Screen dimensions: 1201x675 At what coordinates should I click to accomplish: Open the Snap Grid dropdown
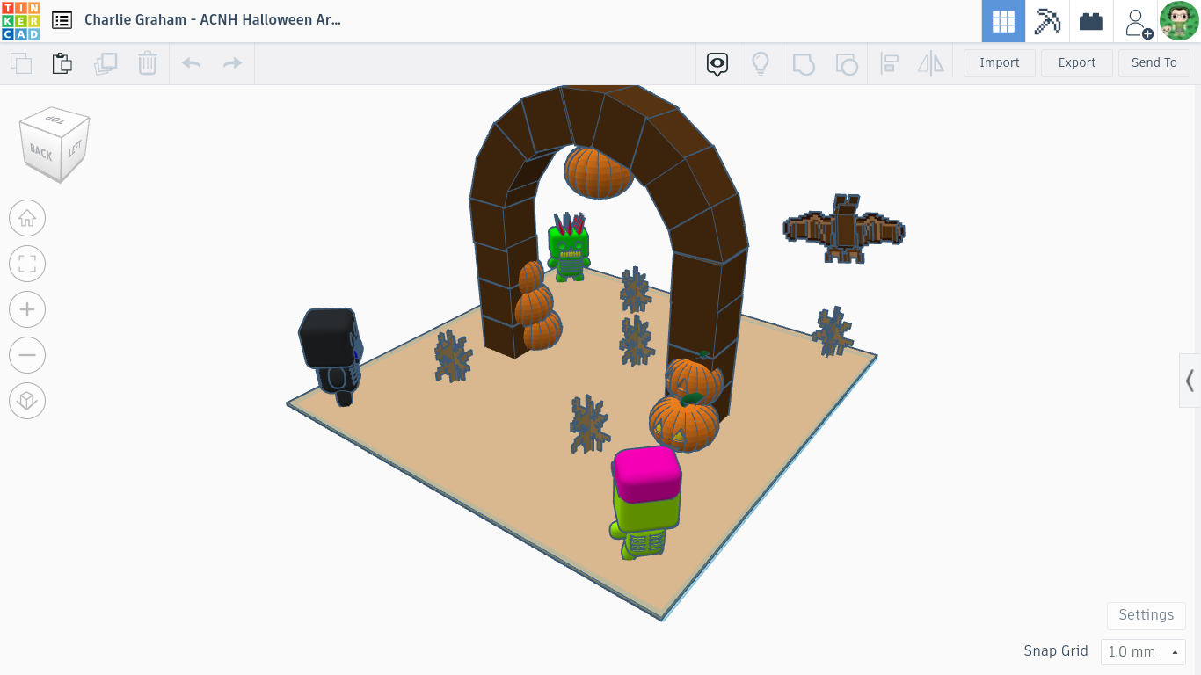coord(1141,651)
